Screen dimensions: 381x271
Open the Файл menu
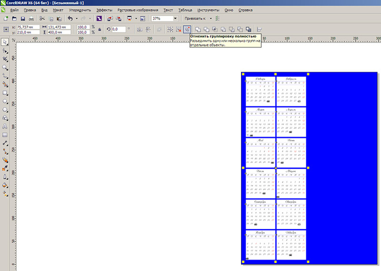click(x=14, y=10)
